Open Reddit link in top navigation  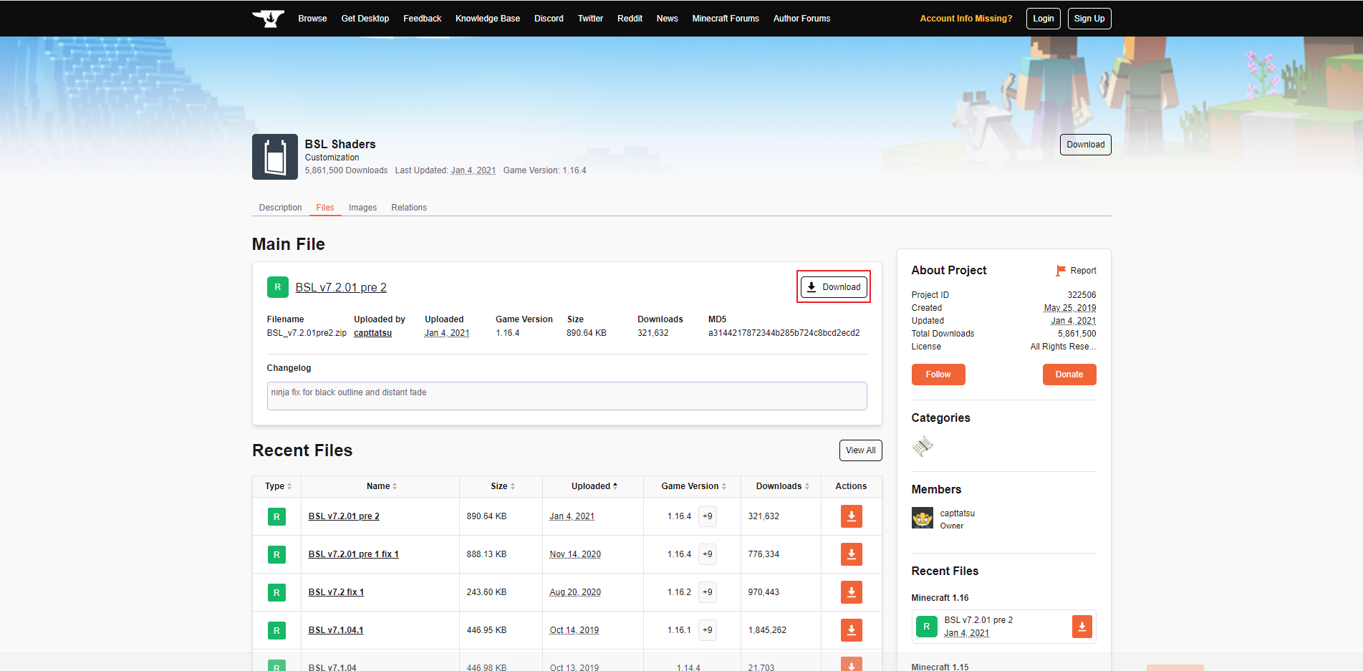630,19
